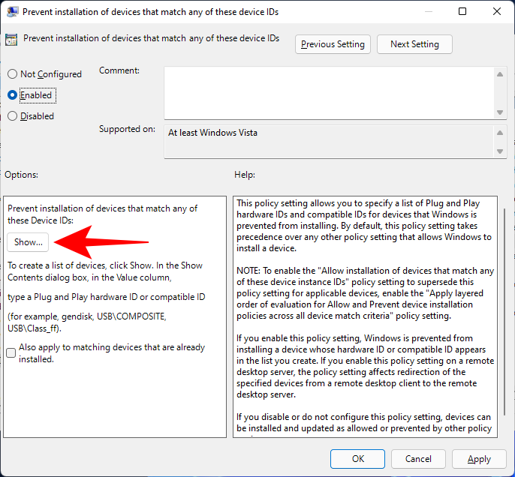Set the policy to Disabled
The width and height of the screenshot is (515, 477).
(x=12, y=116)
